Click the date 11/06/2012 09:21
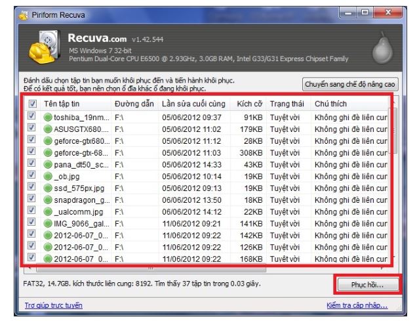The image size is (417, 321). click(191, 224)
